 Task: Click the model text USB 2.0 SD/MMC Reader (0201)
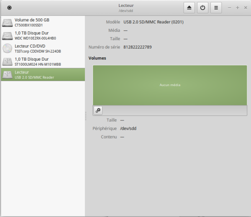pyautogui.click(x=154, y=22)
